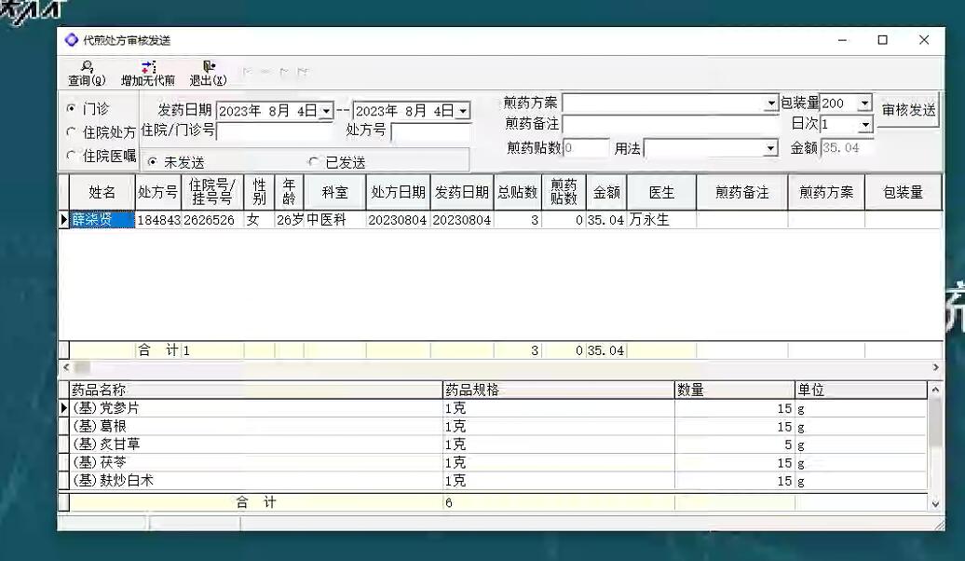Click the 科室 column header
This screenshot has height=561, width=965.
click(x=334, y=192)
